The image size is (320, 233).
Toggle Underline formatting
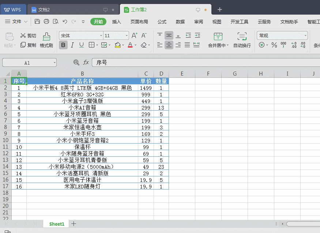(82, 45)
